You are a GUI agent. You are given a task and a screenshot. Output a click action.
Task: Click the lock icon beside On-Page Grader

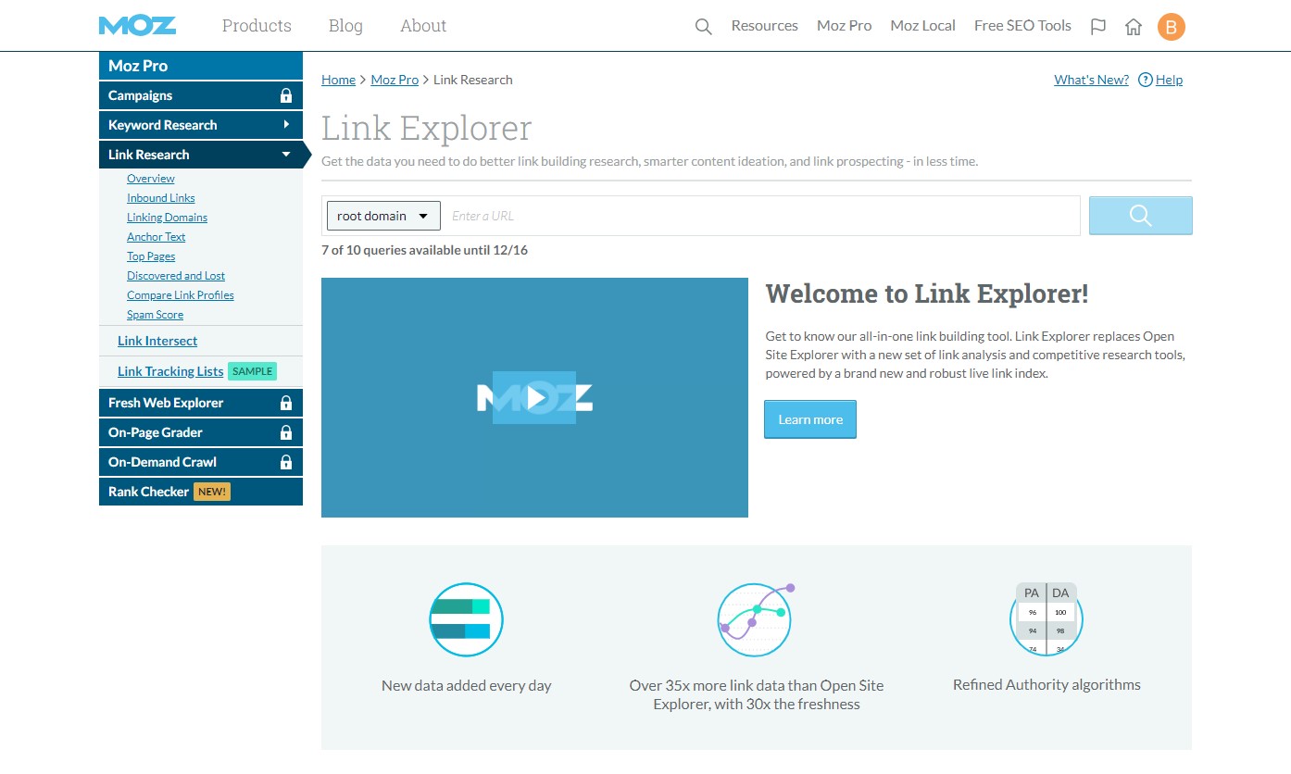[286, 432]
